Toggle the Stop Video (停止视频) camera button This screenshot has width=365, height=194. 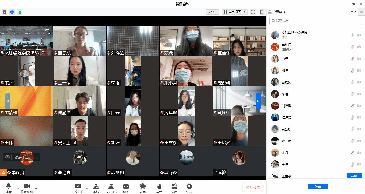click(27, 188)
